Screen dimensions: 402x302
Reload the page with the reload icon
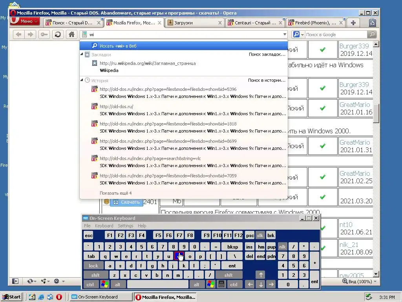pyautogui.click(x=58, y=35)
